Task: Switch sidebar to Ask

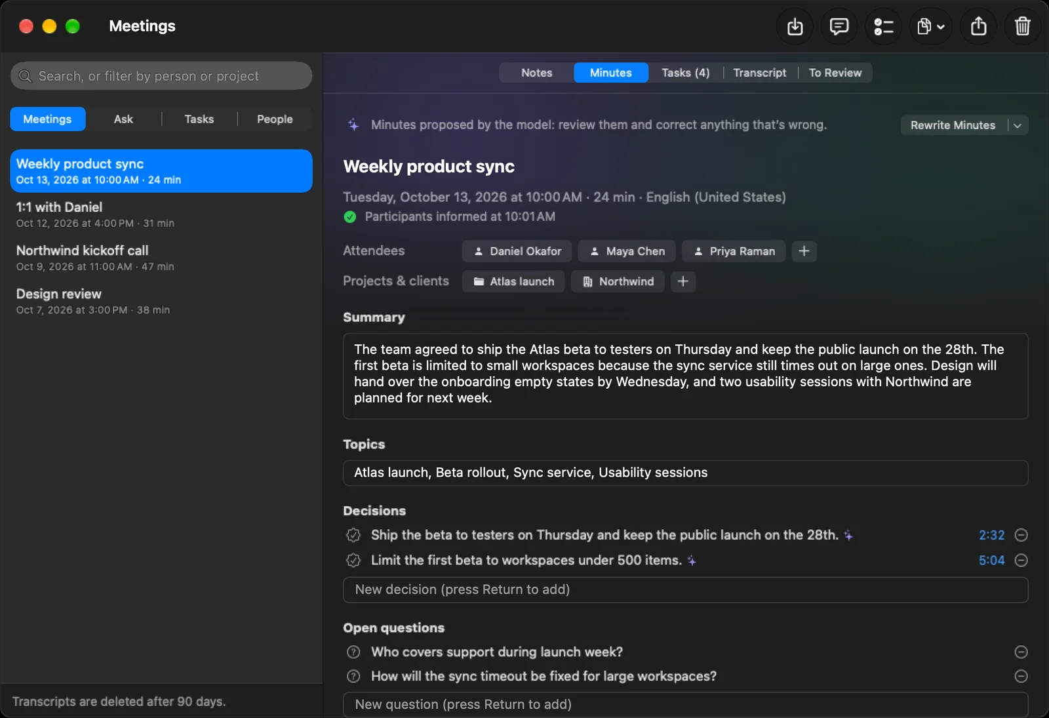Action: (123, 119)
